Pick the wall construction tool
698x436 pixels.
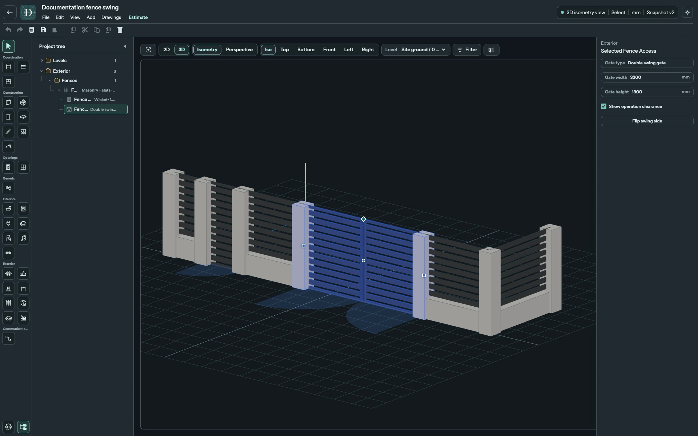click(x=8, y=102)
